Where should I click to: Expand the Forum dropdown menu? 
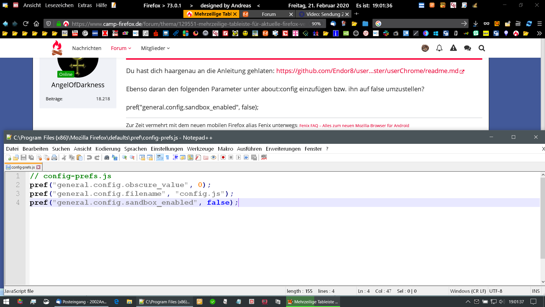point(121,48)
